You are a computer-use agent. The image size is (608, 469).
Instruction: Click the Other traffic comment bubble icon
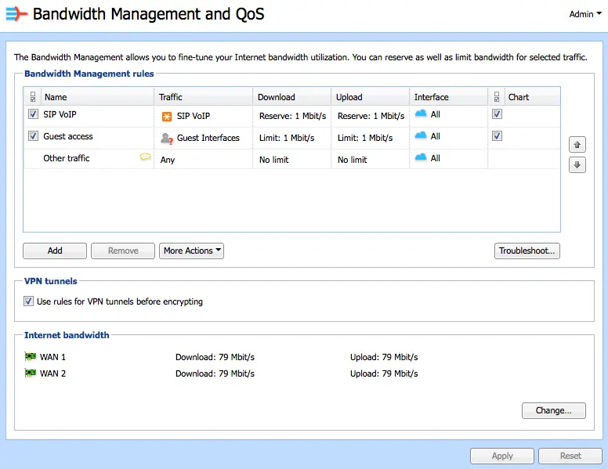[145, 157]
